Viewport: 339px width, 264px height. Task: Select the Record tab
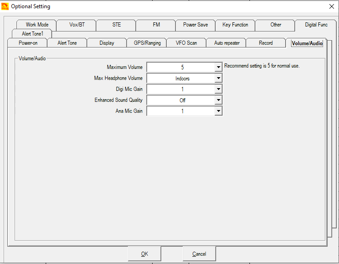(266, 43)
